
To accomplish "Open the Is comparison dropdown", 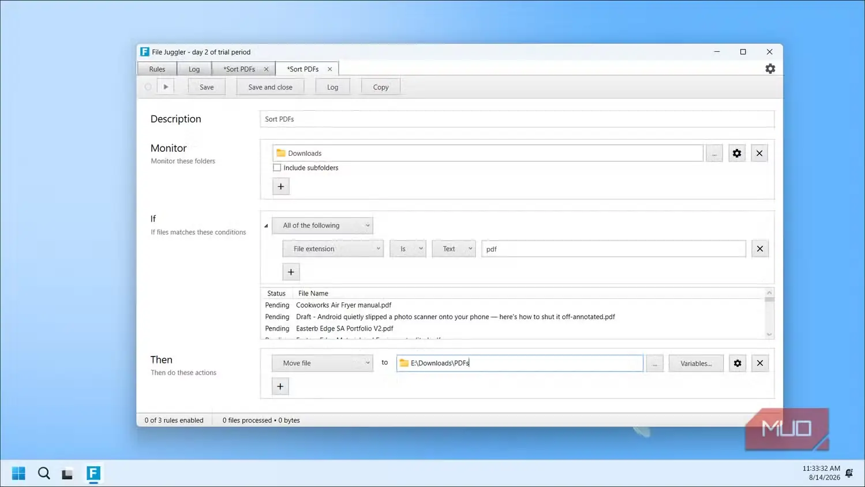I will pyautogui.click(x=408, y=249).
